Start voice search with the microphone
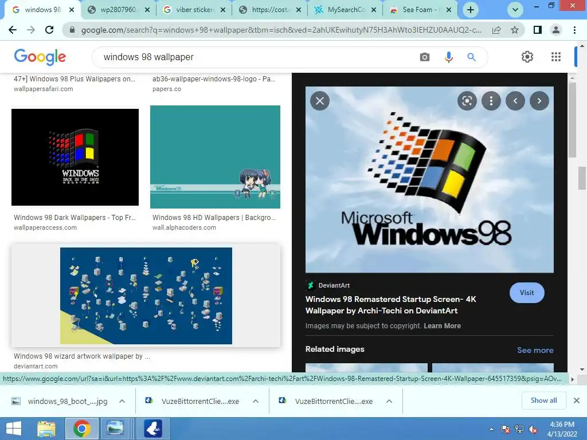Screen dimensions: 587x440 point(448,57)
